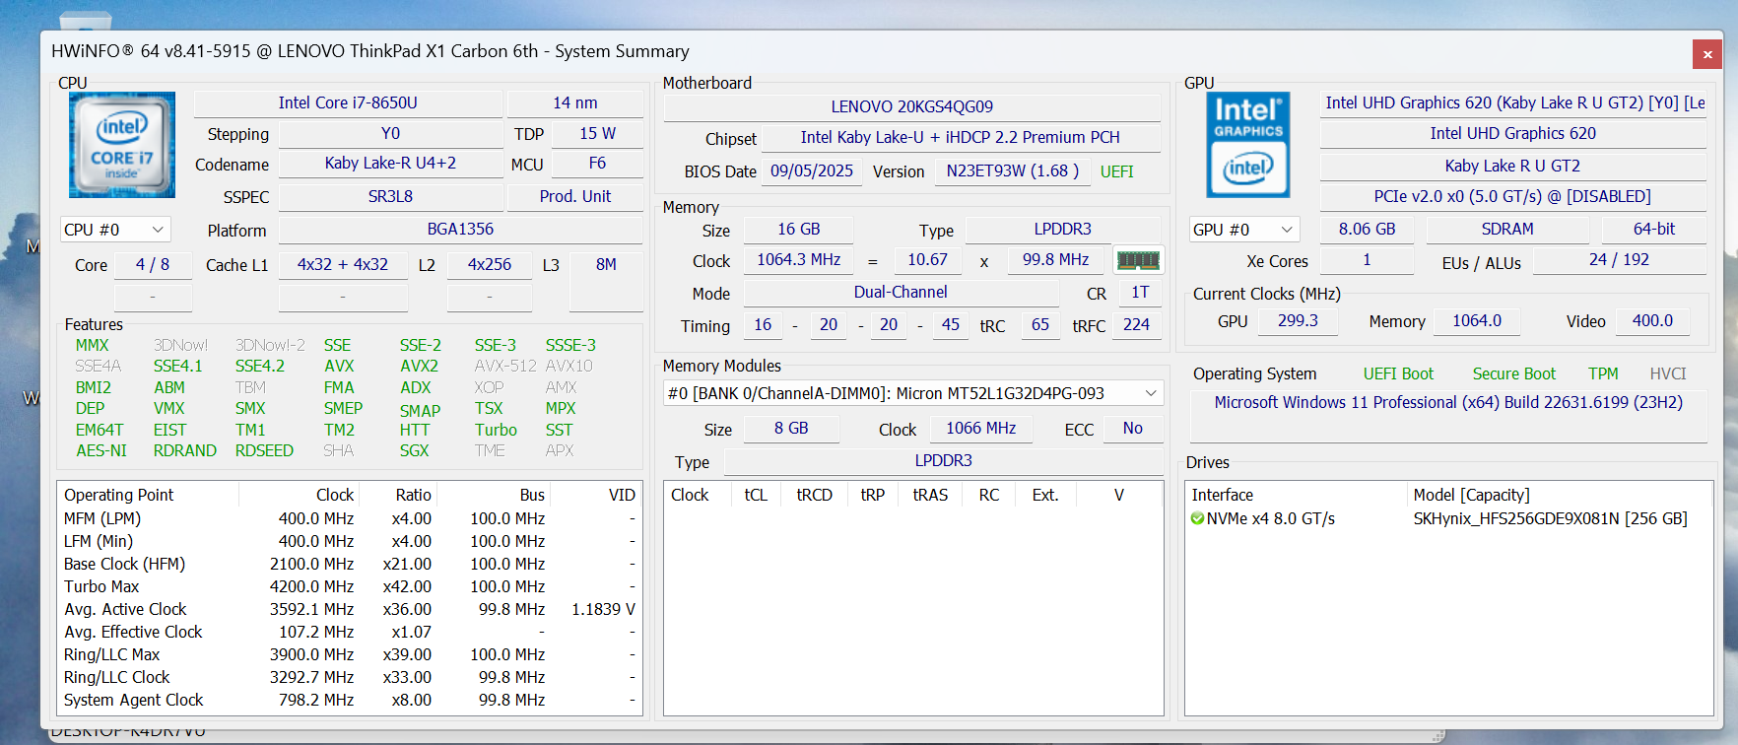This screenshot has height=745, width=1738.
Task: Click the BIOS date 09/05/2025 value
Action: (812, 170)
